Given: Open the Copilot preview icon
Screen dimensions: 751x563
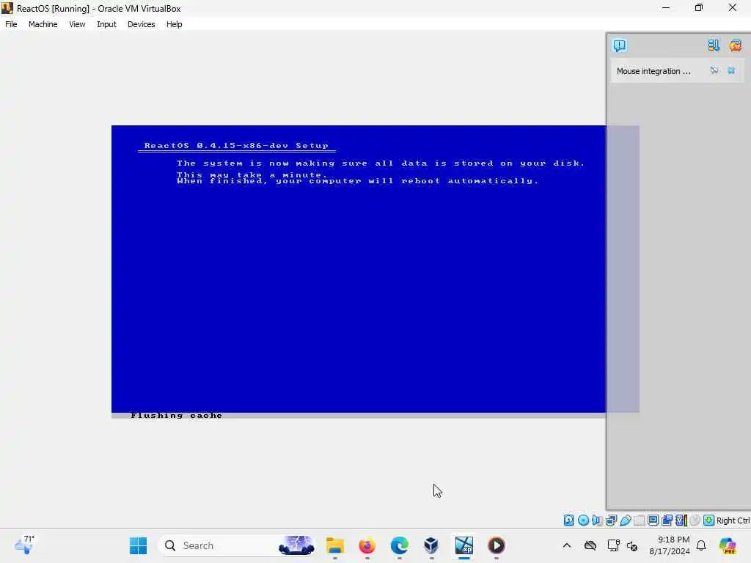Looking at the screenshot, I should coord(728,545).
